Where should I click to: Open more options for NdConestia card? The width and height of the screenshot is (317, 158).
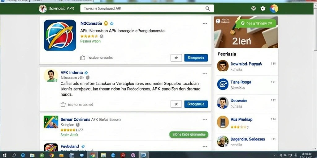pyautogui.click(x=205, y=23)
